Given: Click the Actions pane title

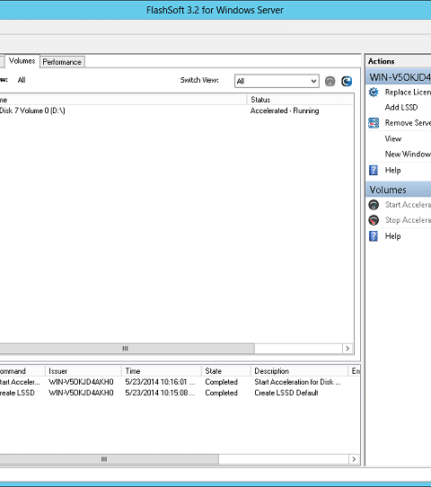Looking at the screenshot, I should [x=382, y=61].
